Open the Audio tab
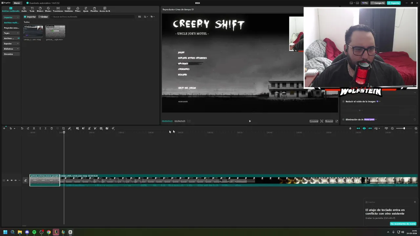 (x=24, y=9)
